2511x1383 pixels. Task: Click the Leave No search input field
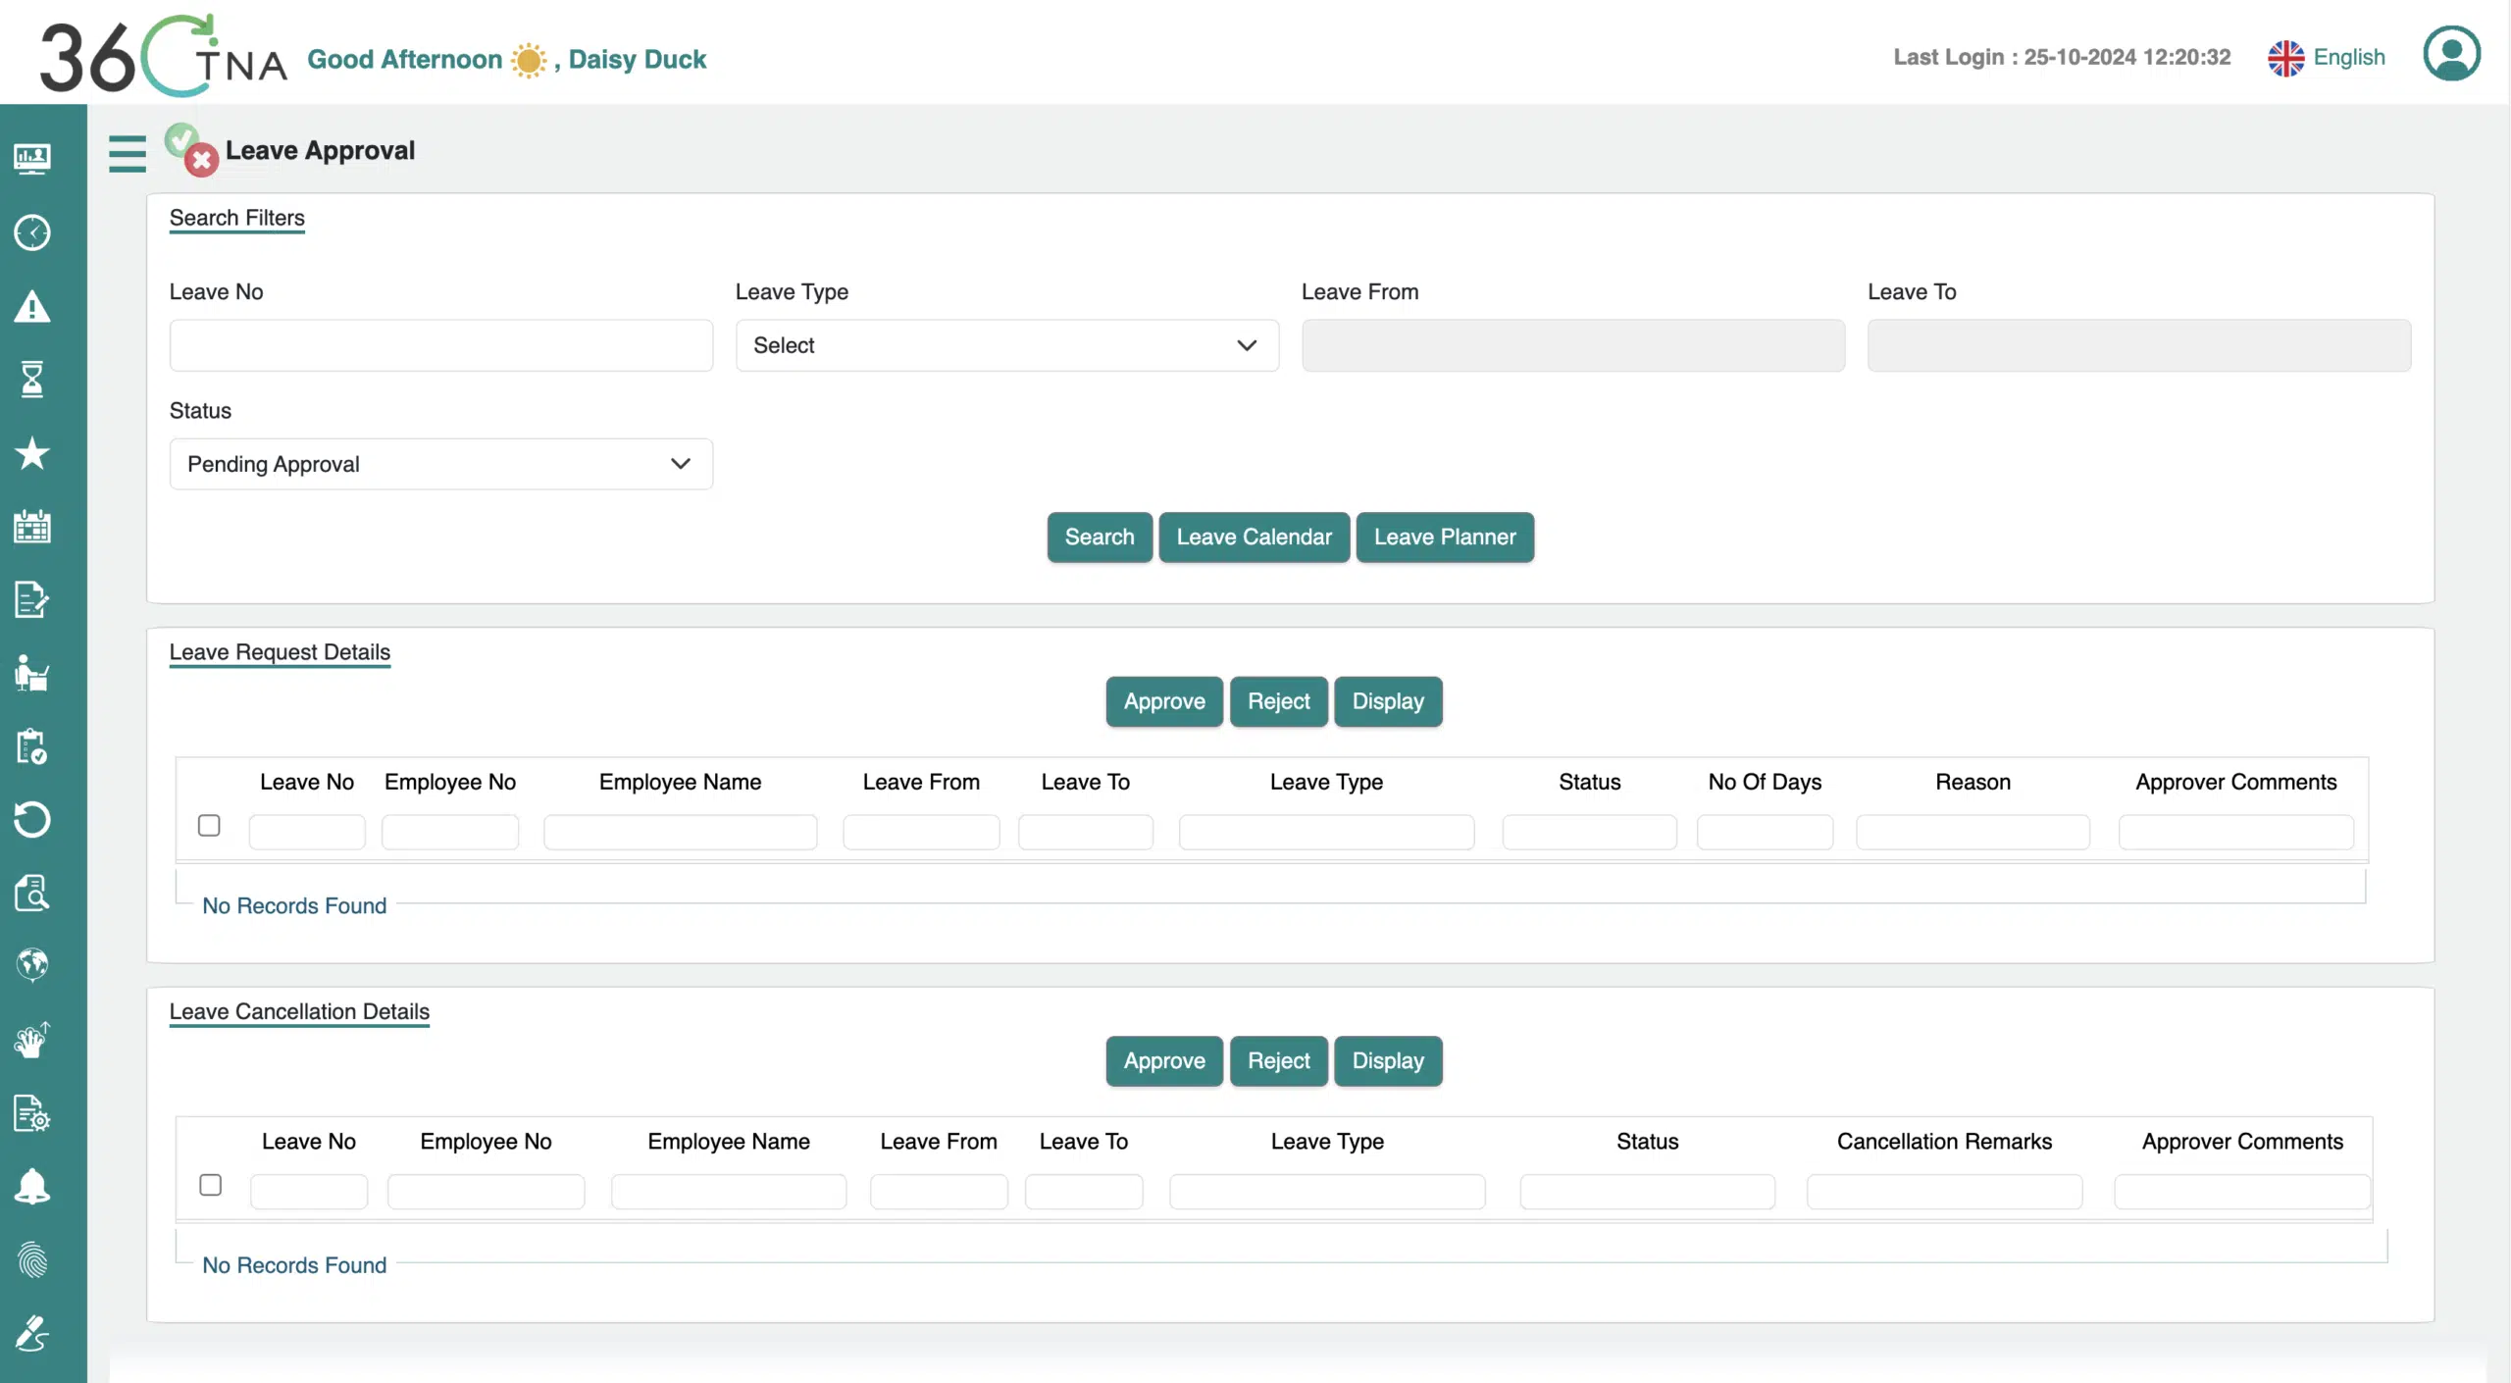click(x=440, y=345)
